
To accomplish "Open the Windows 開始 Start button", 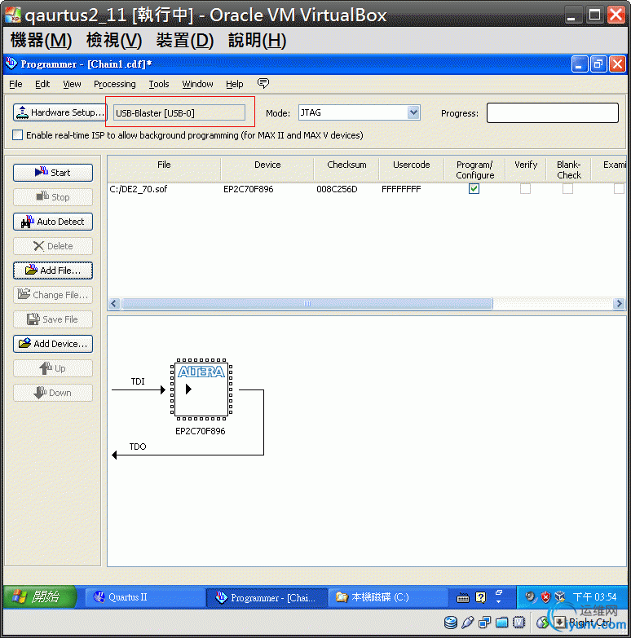I will coord(39,597).
